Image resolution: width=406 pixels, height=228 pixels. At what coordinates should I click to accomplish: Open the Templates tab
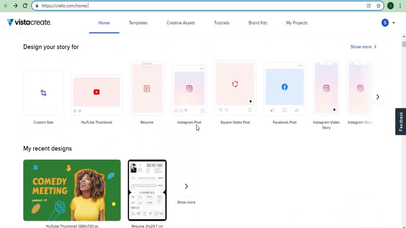tap(138, 23)
